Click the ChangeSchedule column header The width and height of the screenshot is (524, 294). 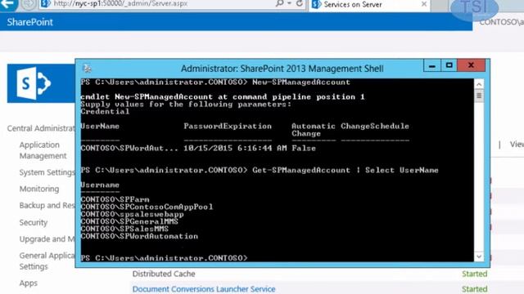click(375, 126)
